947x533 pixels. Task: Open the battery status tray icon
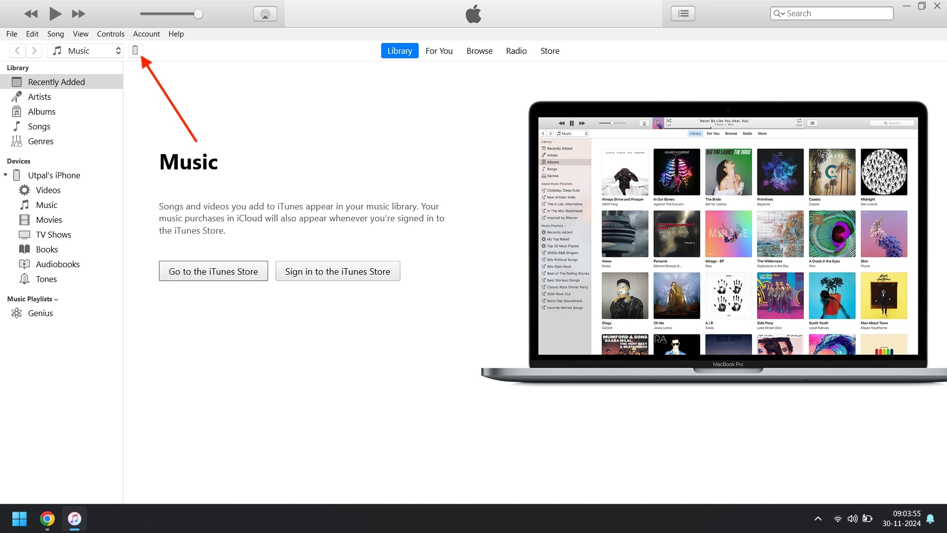pos(868,519)
